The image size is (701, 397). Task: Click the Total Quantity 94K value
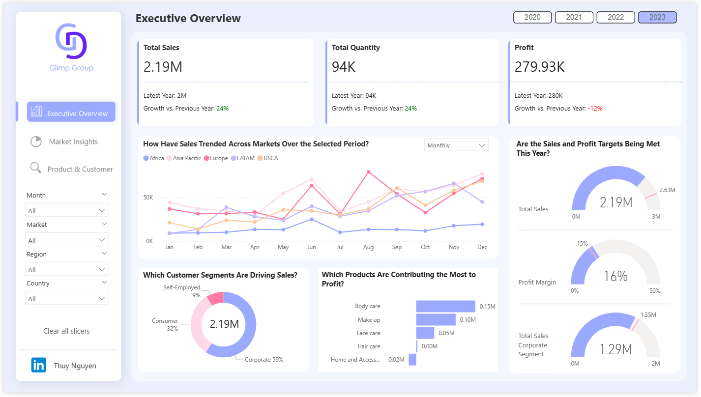tap(344, 66)
